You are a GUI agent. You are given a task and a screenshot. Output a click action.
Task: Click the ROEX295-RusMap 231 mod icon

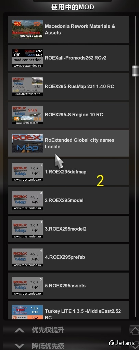27,86
